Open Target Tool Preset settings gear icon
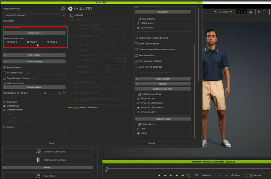271x179 pixels. click(x=63, y=9)
